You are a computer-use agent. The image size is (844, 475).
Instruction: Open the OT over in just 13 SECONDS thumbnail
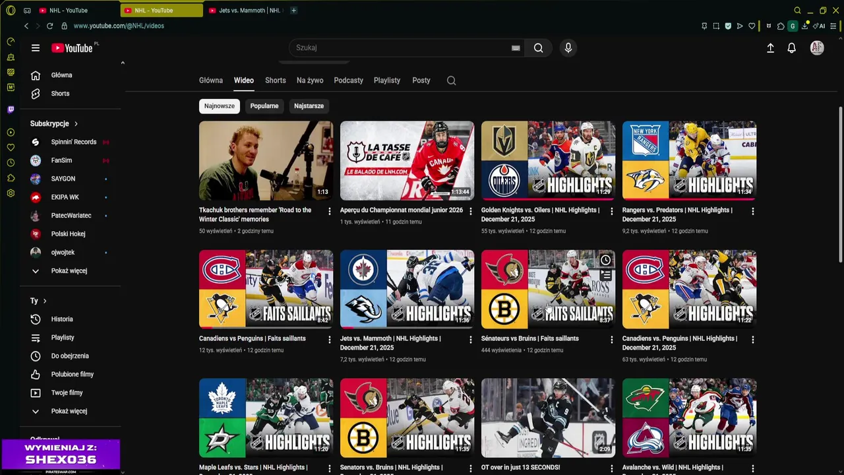pos(548,418)
